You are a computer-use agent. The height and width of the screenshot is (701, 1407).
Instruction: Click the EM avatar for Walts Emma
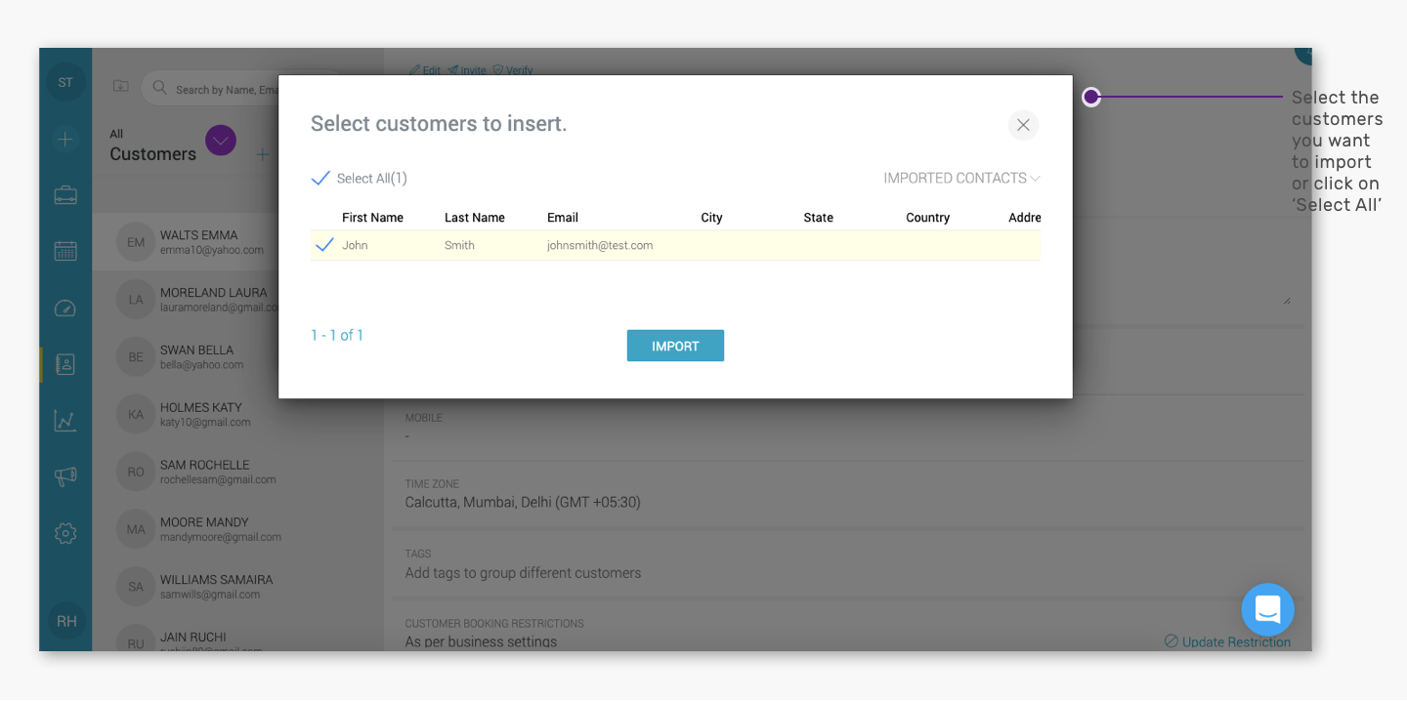coord(136,242)
